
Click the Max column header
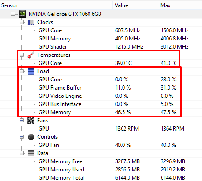coord(180,5)
